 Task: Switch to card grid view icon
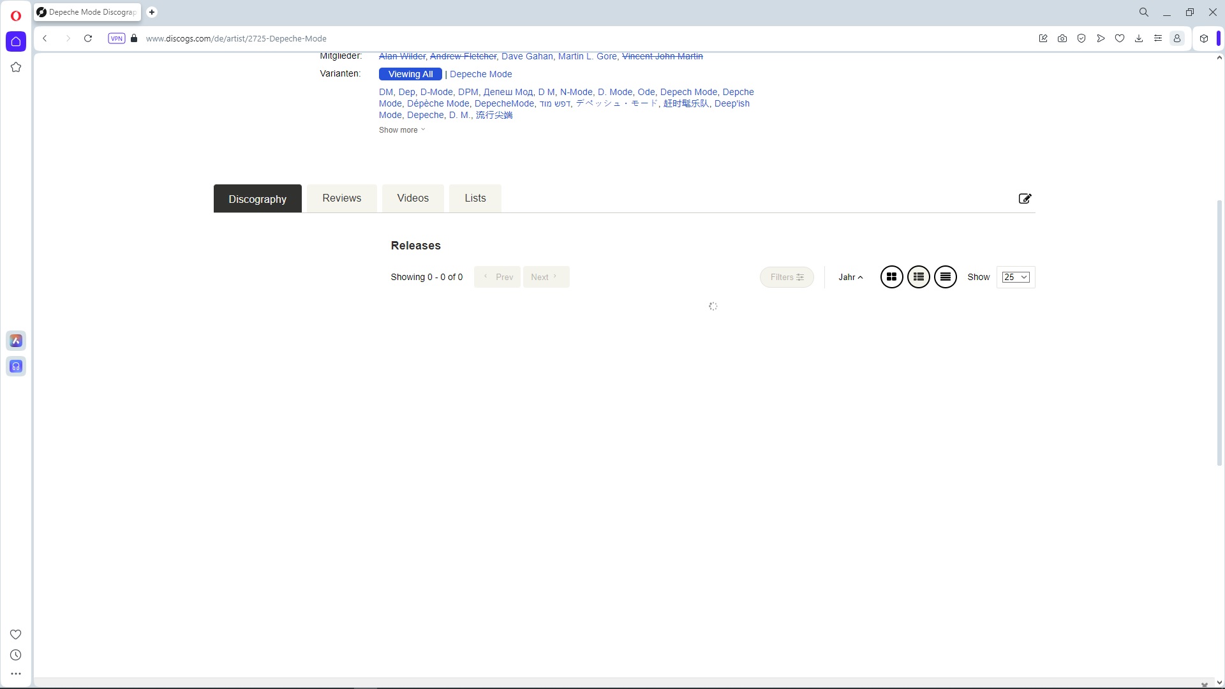891,277
